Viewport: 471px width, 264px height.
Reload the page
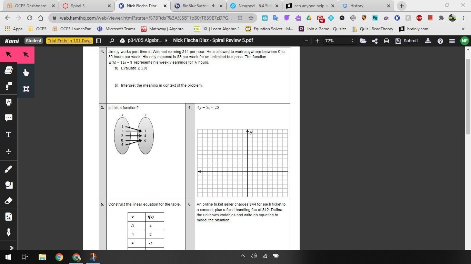tap(30, 18)
